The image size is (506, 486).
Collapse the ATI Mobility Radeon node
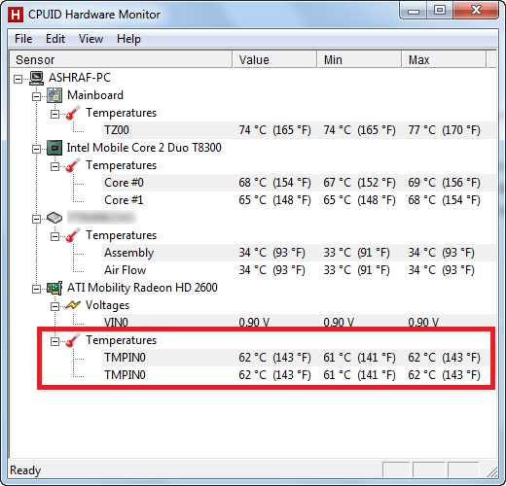point(37,289)
